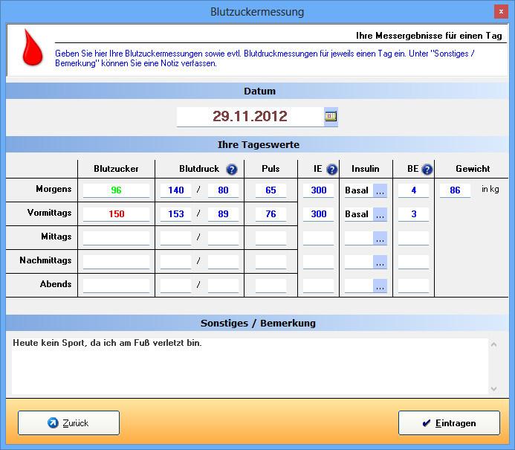Screen dimensions: 515x450
Task: Click empty Mittags insulin text field
Action: (x=359, y=238)
